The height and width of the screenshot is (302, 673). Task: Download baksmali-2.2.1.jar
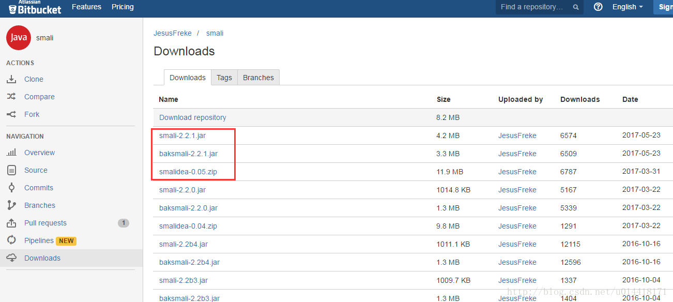click(x=188, y=154)
